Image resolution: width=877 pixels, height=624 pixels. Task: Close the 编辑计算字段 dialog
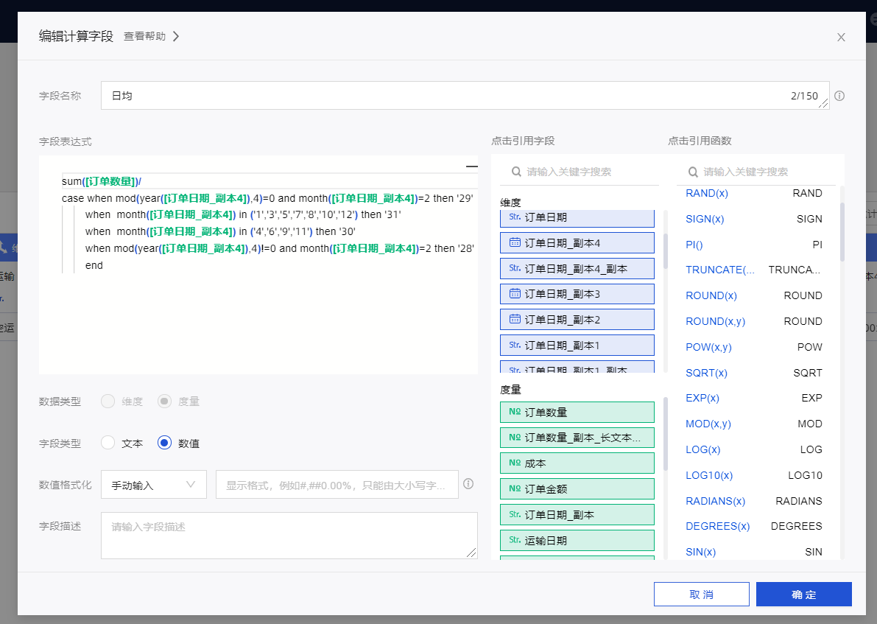click(841, 37)
